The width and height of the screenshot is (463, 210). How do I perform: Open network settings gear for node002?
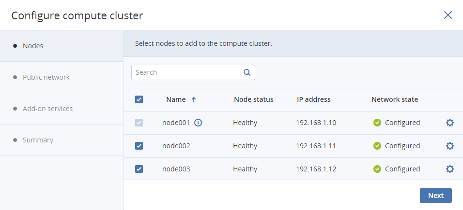449,146
